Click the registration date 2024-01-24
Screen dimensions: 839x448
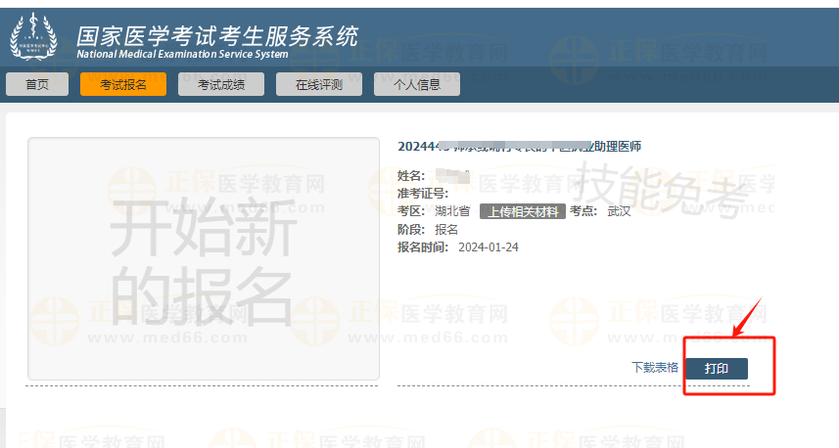click(x=488, y=246)
